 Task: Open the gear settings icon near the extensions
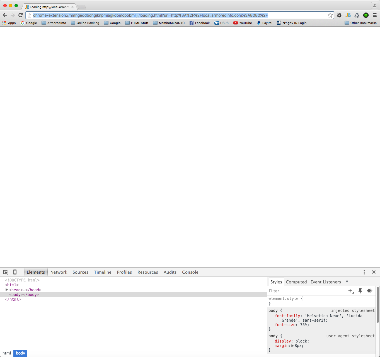point(339,15)
